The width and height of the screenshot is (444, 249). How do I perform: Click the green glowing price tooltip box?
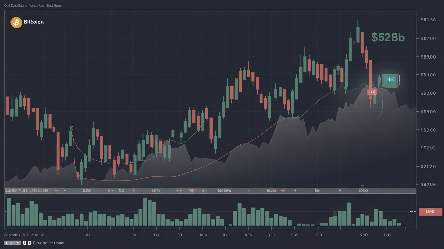coord(390,80)
